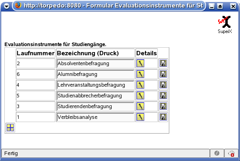Save the Alumnibefragung row

pos(163,74)
